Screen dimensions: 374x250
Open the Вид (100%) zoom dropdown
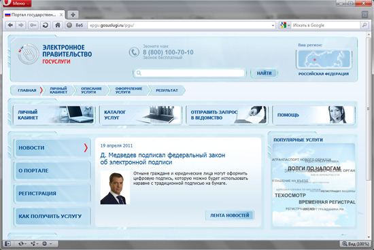point(356,244)
